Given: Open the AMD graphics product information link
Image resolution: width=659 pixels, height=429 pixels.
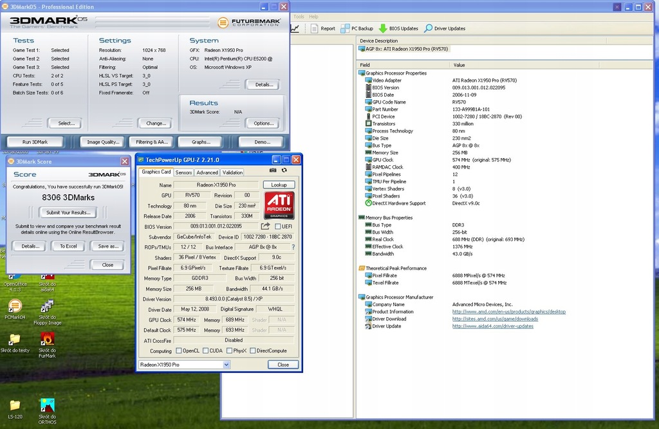Looking at the screenshot, I should [x=508, y=312].
